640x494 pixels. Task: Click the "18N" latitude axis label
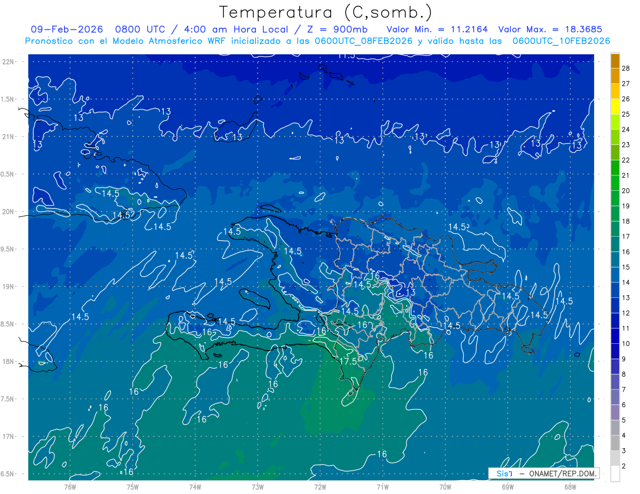point(8,362)
